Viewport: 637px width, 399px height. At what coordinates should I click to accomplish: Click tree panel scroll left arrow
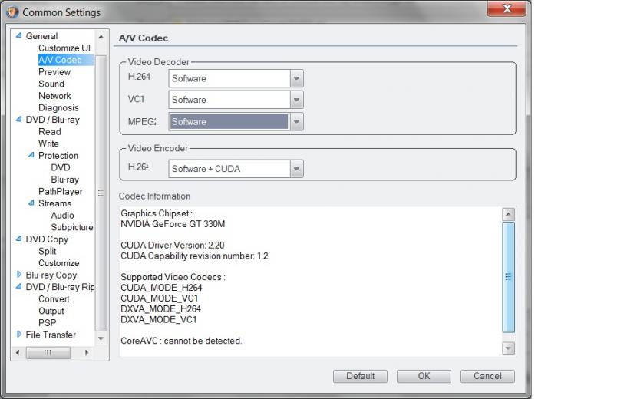click(18, 352)
